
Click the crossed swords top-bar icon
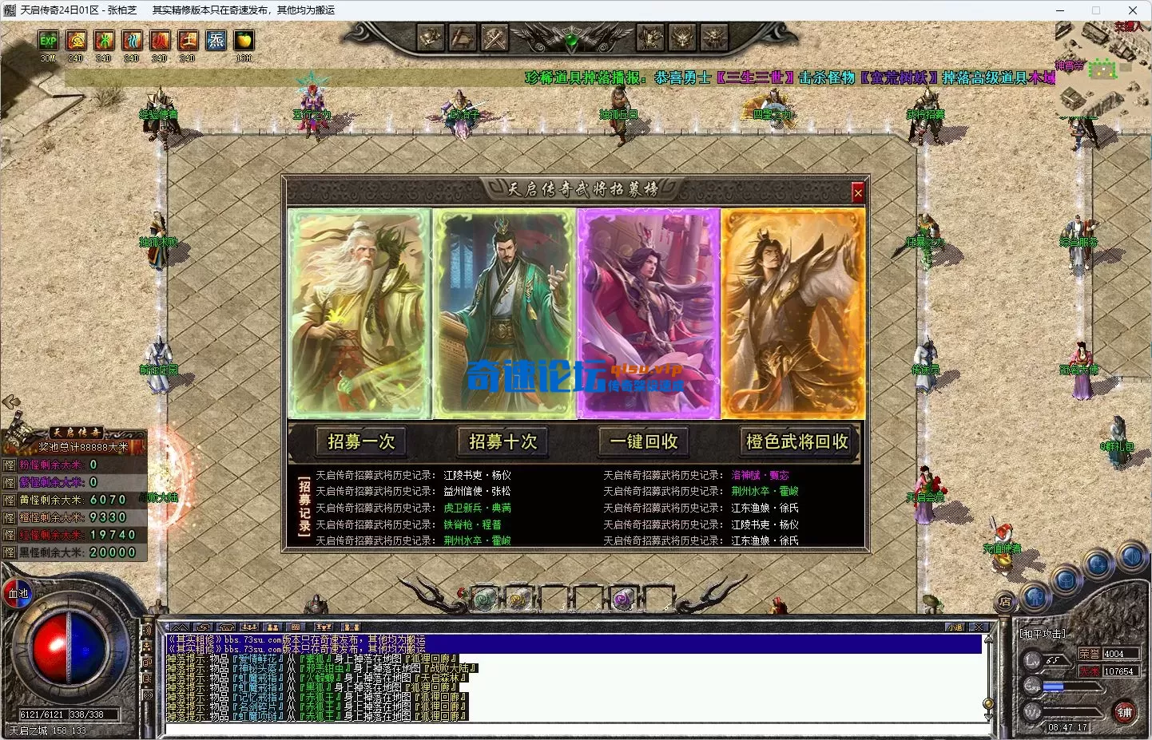494,38
